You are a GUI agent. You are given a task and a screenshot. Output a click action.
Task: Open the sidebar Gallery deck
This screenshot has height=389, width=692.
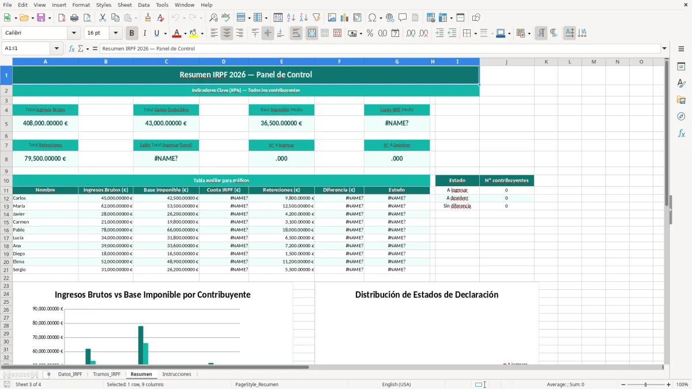(x=681, y=100)
